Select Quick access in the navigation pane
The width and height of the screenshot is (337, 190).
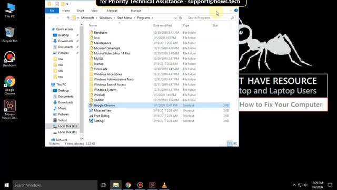click(x=64, y=29)
